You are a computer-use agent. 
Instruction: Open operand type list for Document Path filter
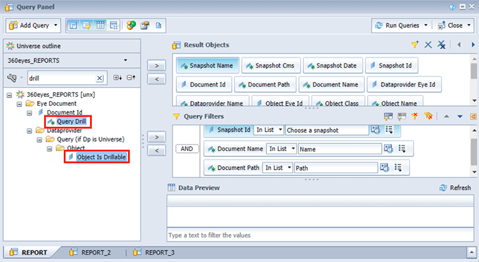(x=398, y=168)
